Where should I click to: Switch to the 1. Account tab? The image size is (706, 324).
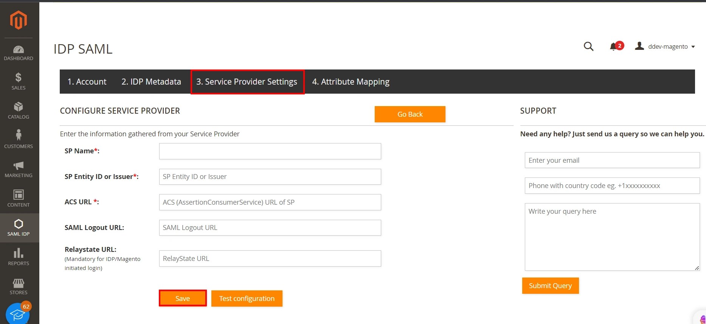(x=87, y=82)
